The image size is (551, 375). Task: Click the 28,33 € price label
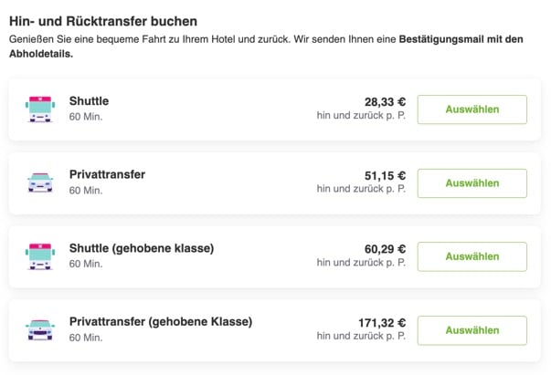coord(385,102)
